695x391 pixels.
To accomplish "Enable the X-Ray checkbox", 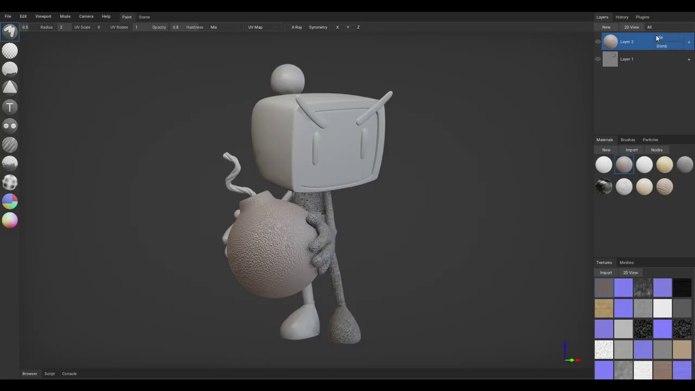I will (287, 27).
